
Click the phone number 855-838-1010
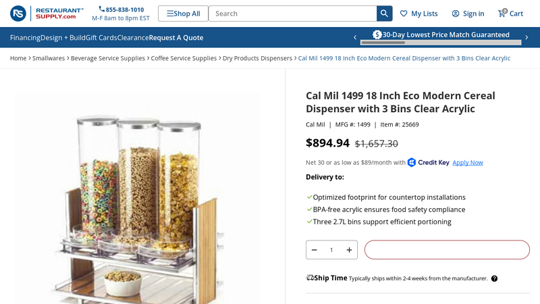[x=121, y=9]
